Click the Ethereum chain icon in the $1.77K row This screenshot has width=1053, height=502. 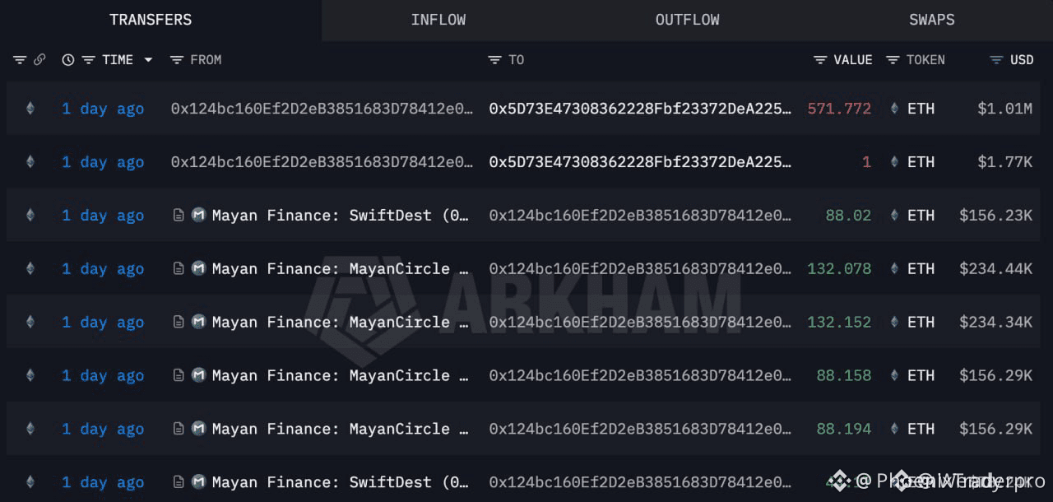click(30, 161)
